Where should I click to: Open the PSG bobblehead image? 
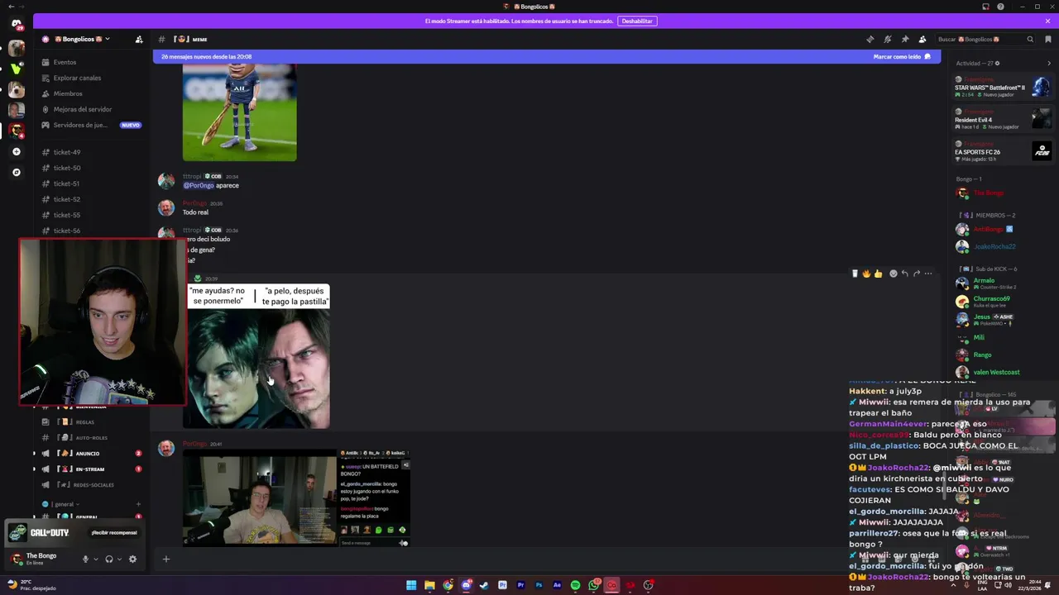coord(239,113)
